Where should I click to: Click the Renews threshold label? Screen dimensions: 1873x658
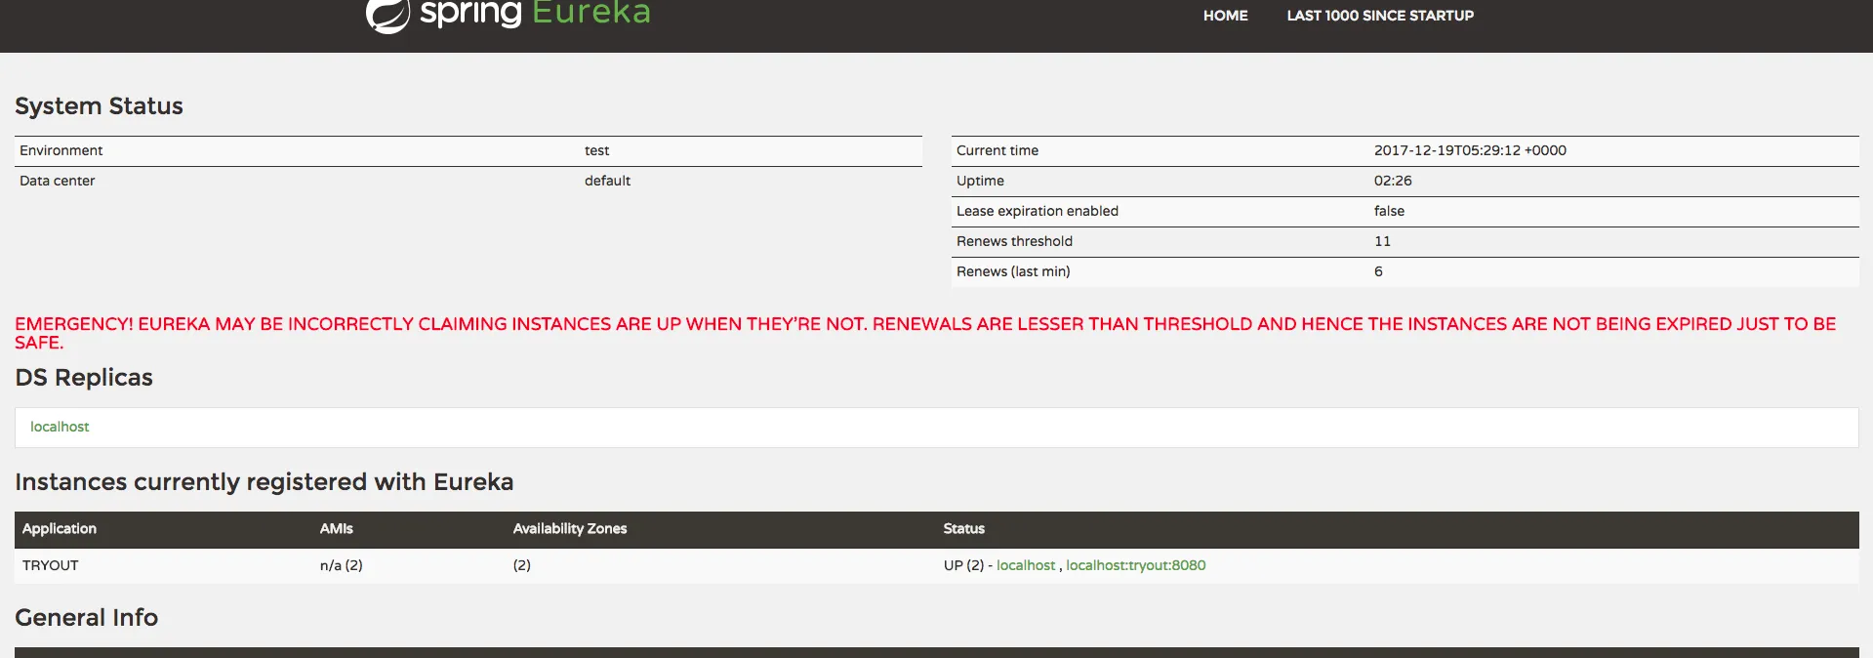point(1014,241)
